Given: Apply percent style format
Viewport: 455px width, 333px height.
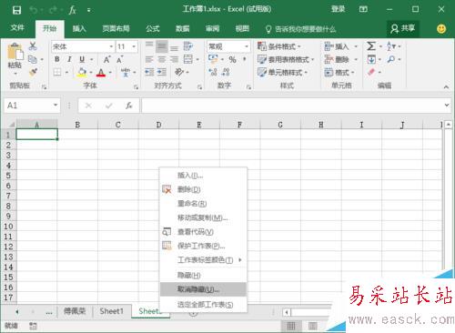Looking at the screenshot, I should click(232, 59).
